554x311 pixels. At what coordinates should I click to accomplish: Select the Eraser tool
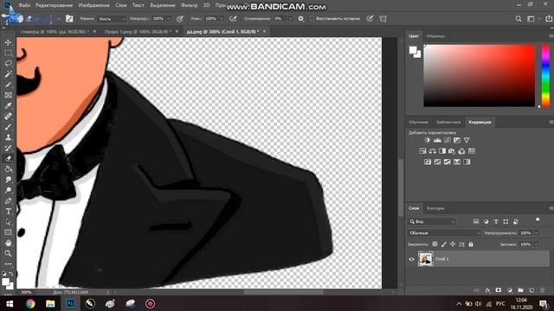coord(8,159)
